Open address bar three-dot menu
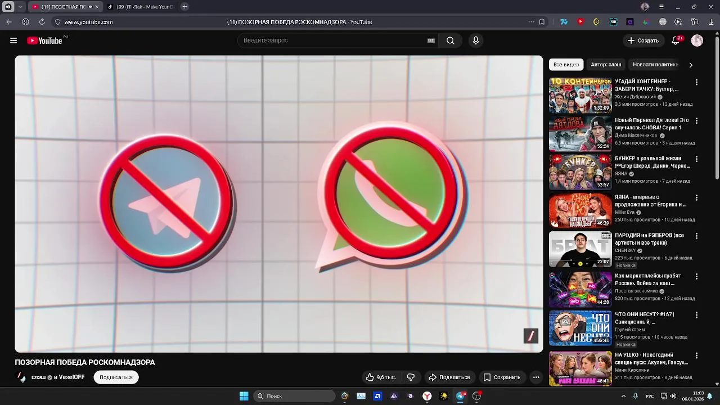This screenshot has height=405, width=720. click(531, 22)
